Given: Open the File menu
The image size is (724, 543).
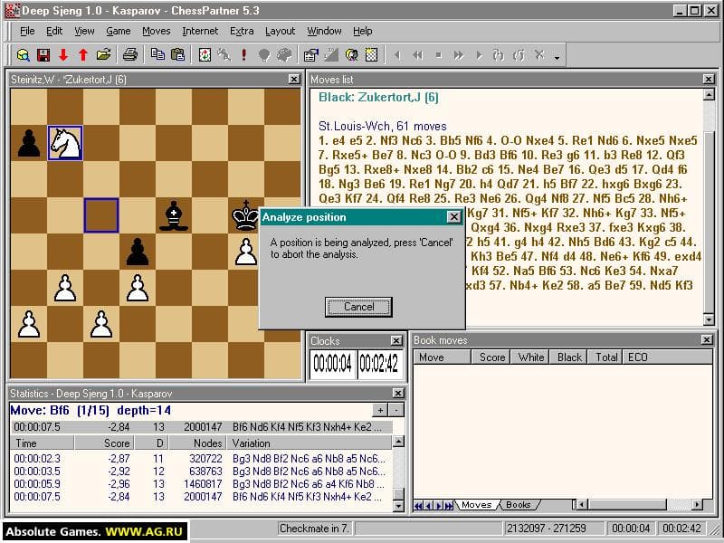Looking at the screenshot, I should [x=27, y=31].
